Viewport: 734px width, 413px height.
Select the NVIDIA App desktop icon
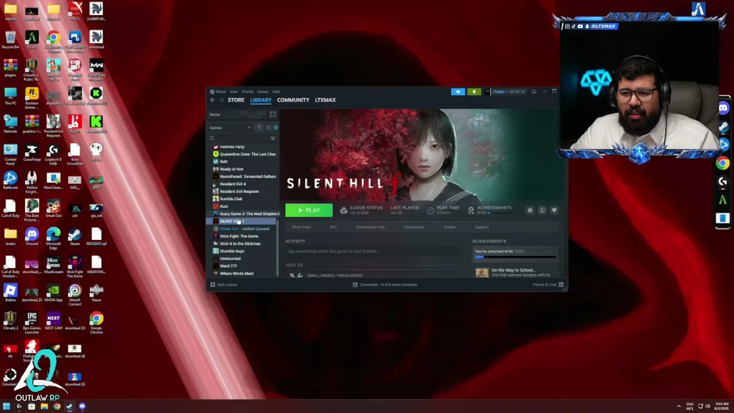pos(53,293)
